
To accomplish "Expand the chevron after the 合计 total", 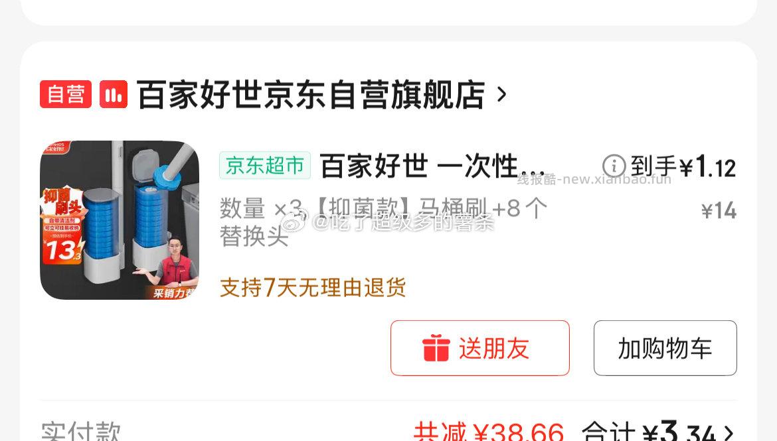I will pyautogui.click(x=729, y=433).
